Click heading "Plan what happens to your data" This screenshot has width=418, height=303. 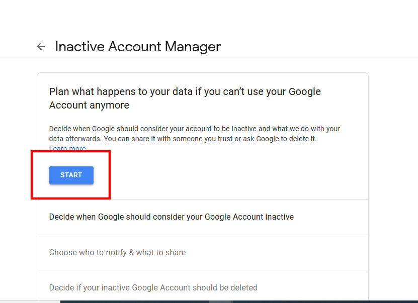(x=185, y=98)
